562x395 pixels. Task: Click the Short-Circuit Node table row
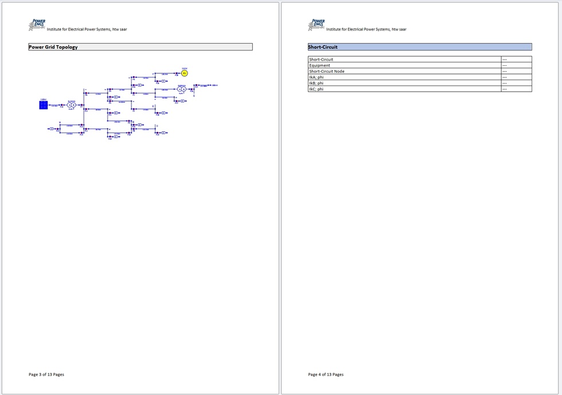(x=327, y=71)
